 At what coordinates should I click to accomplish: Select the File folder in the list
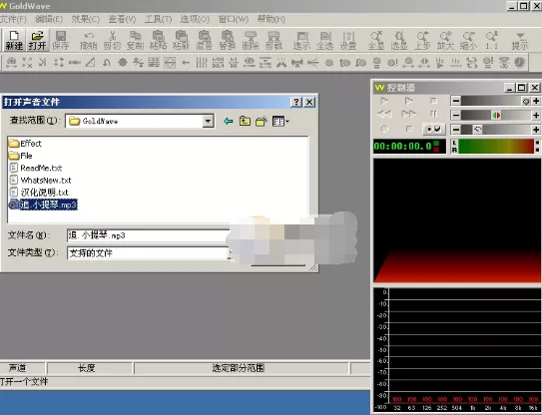click(x=20, y=156)
